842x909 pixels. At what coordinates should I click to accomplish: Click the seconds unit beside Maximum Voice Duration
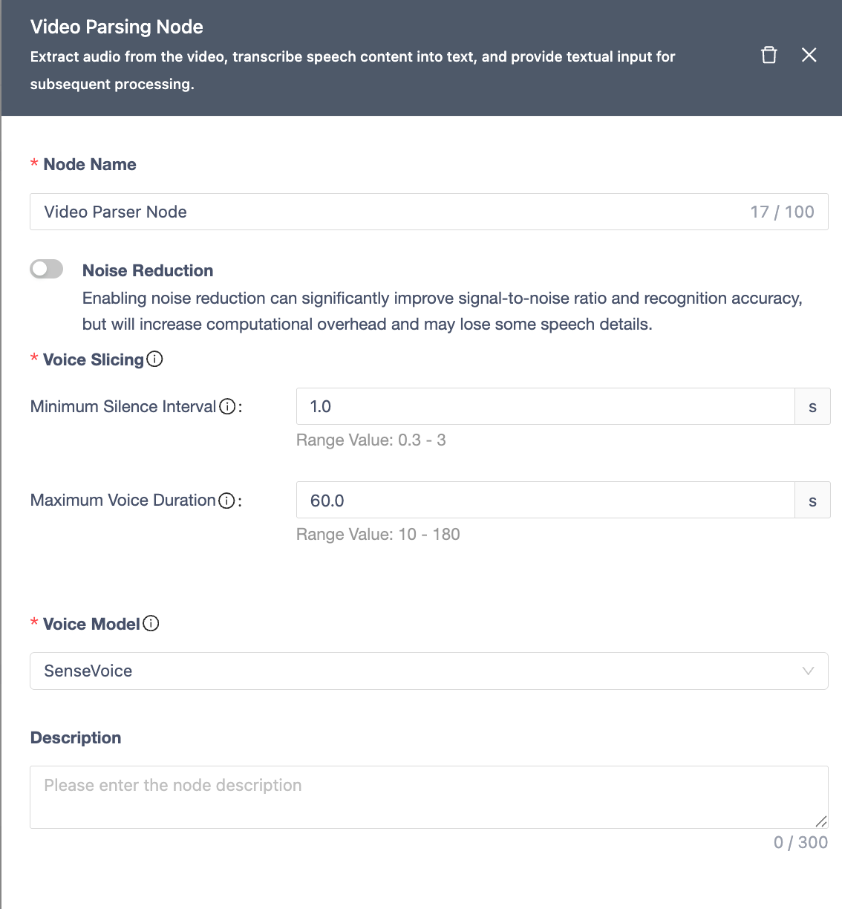[x=812, y=501]
